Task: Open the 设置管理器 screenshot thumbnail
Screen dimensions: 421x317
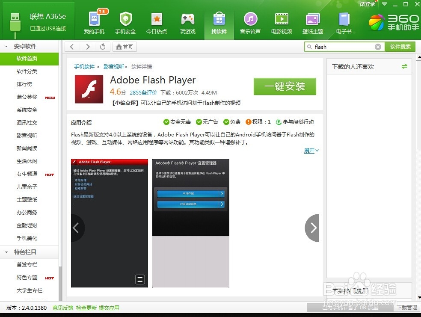Action: 191,223
